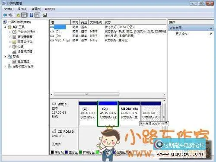216x162 pixels.
Task: Expand the 服务和应用程序 tree node
Action: [x=6, y=67]
